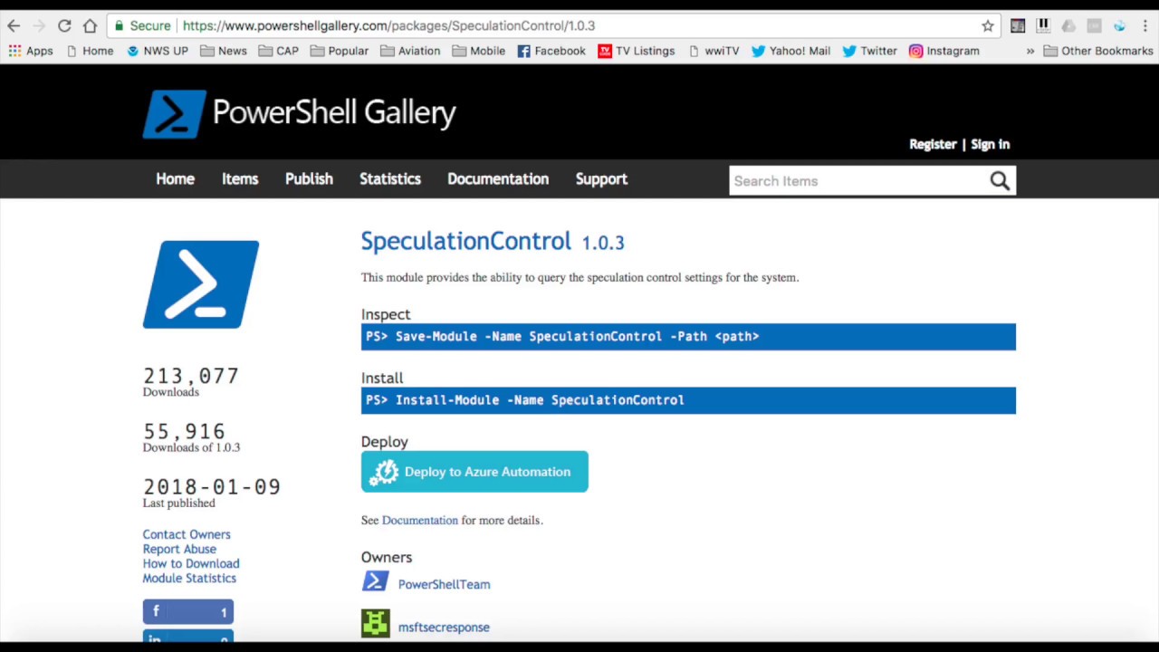Expand the Mobile bookmarks folder
This screenshot has width=1159, height=652.
click(x=479, y=51)
